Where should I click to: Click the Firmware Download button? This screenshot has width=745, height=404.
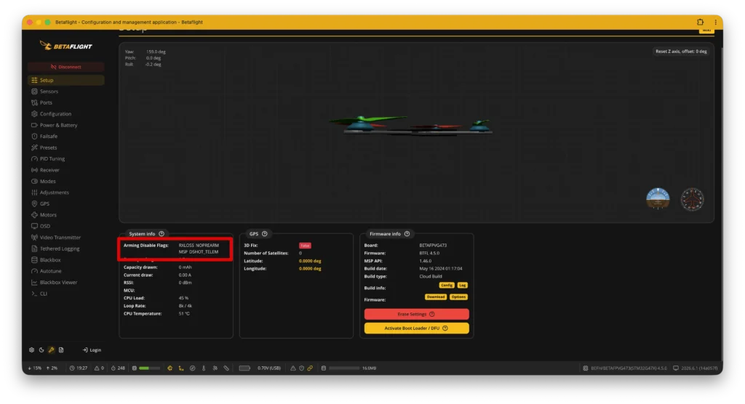(x=435, y=297)
